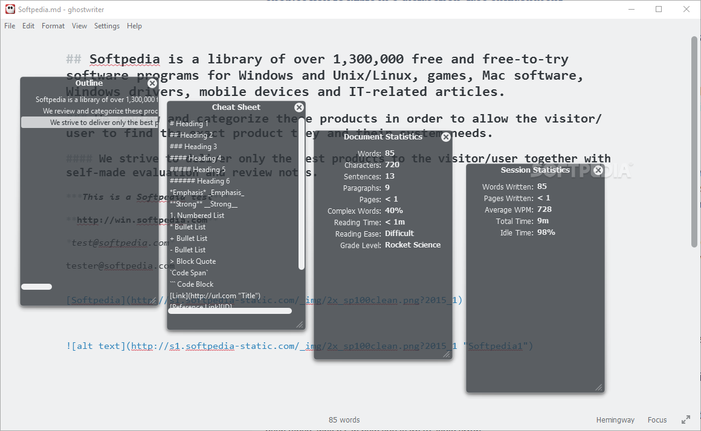Click the Complex Words: 40% statistic
The width and height of the screenshot is (701, 431).
(x=365, y=211)
